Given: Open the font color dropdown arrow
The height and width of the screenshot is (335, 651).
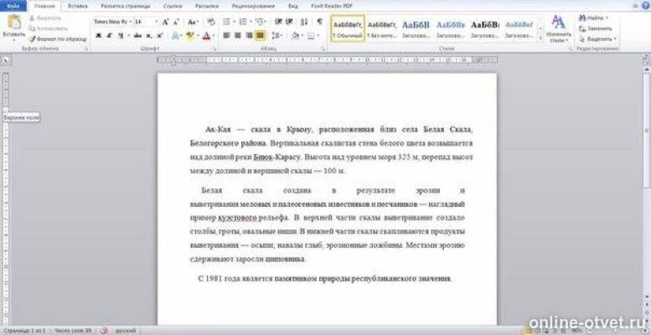Looking at the screenshot, I should (x=214, y=36).
